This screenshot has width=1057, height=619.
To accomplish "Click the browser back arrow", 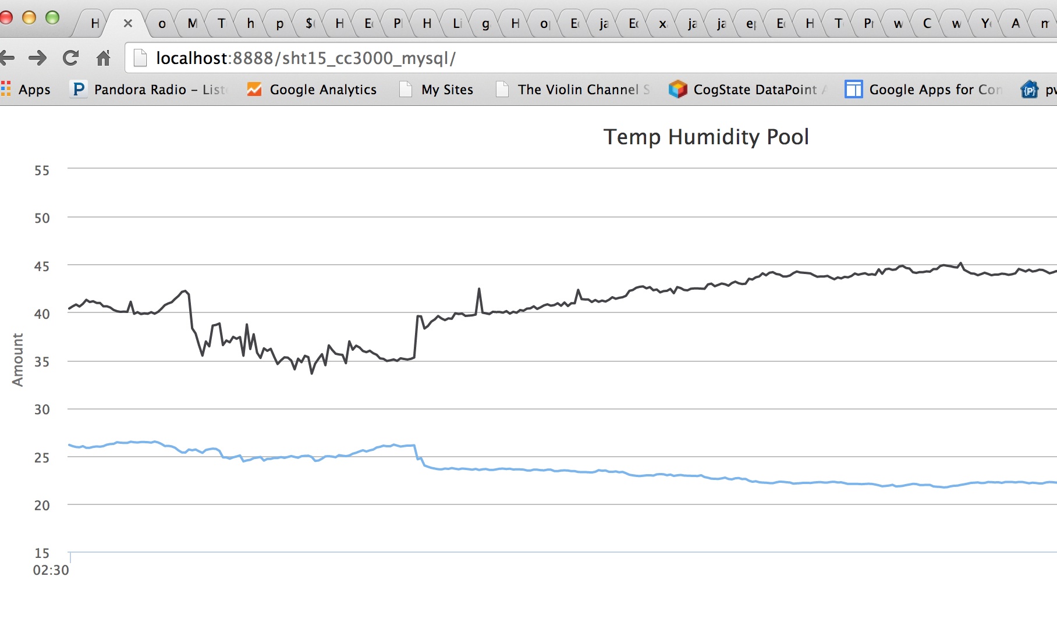I will click(8, 58).
